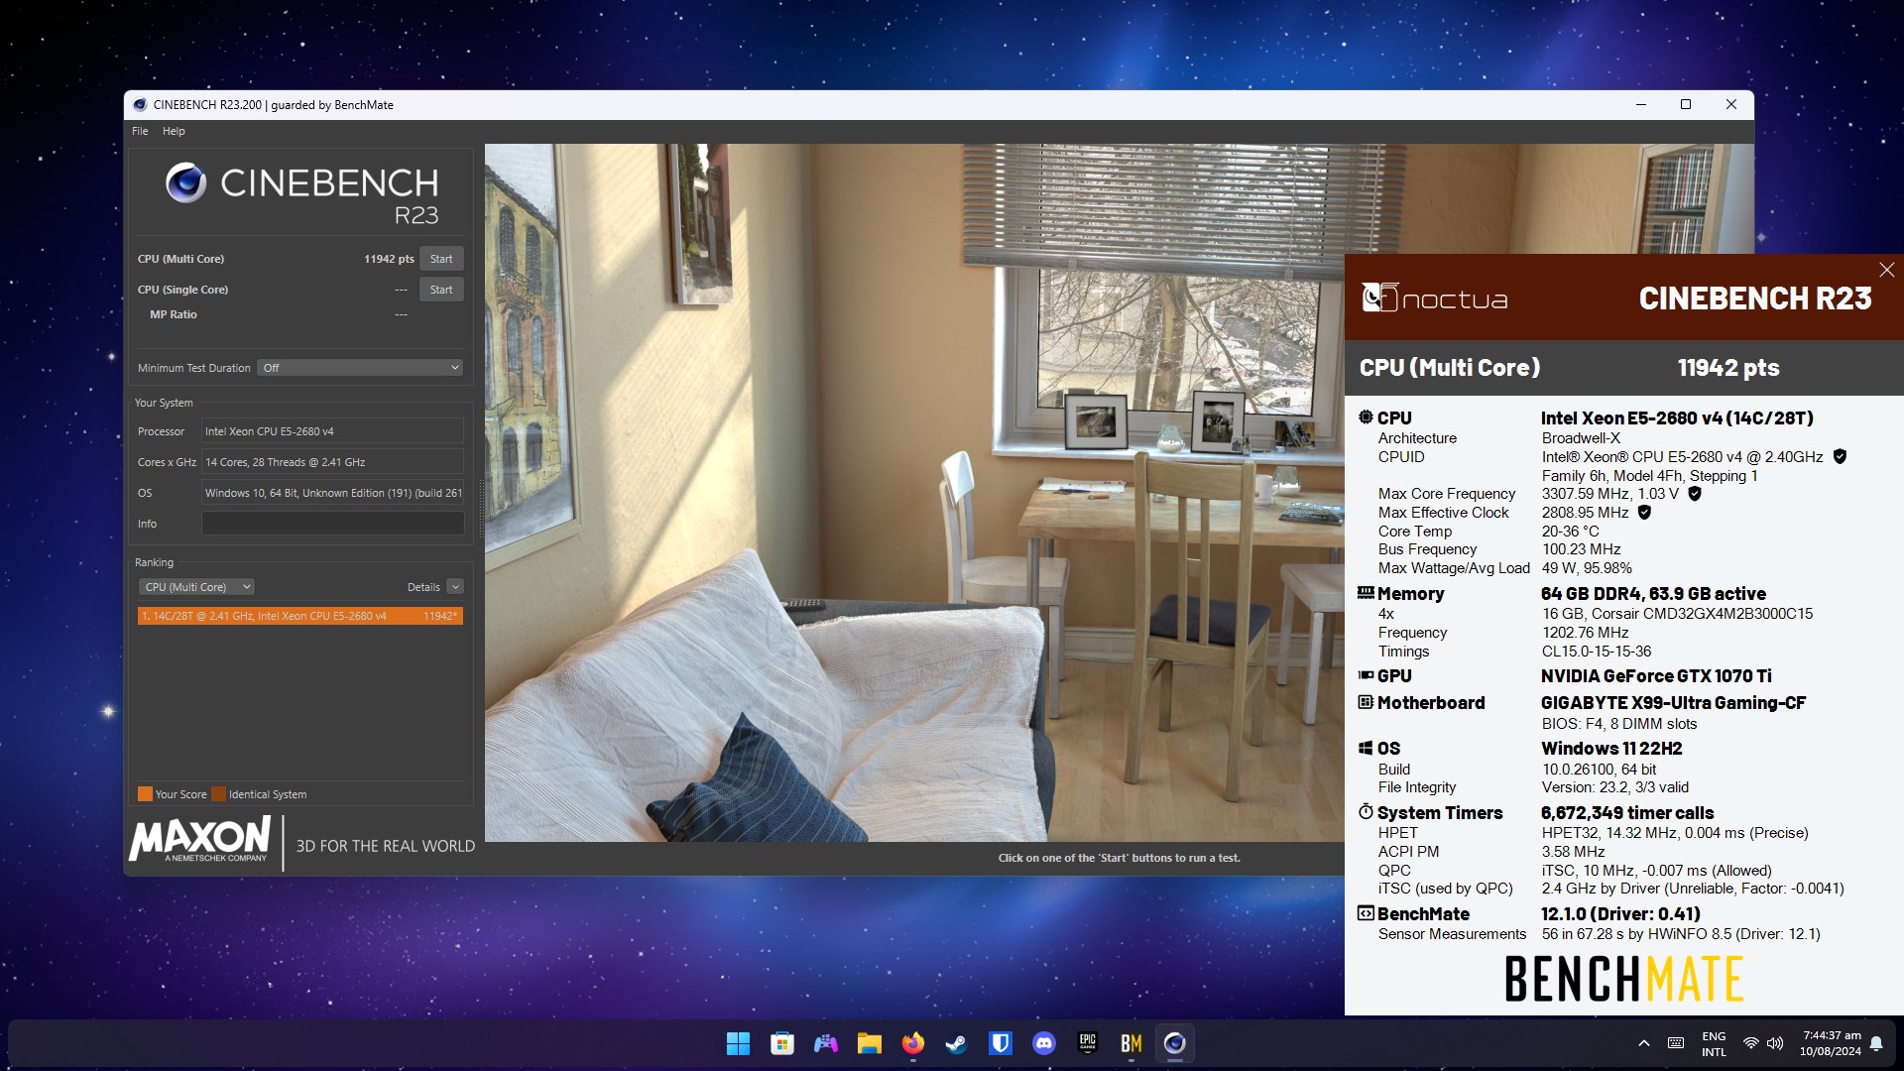This screenshot has width=1904, height=1071.
Task: Click the Max Effective Clock verified shield
Action: coord(1644,512)
